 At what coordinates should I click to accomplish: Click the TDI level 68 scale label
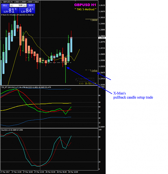click(99, 102)
